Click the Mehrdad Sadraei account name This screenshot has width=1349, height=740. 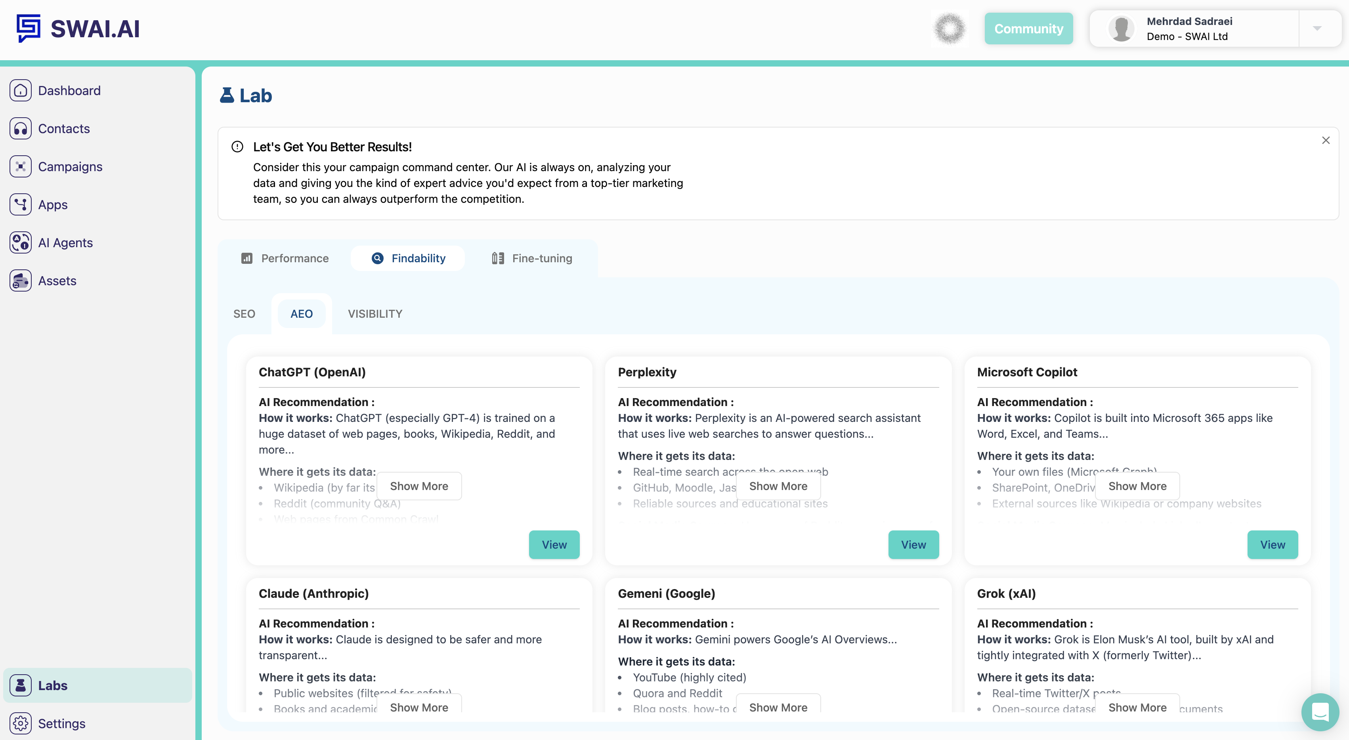pos(1189,21)
